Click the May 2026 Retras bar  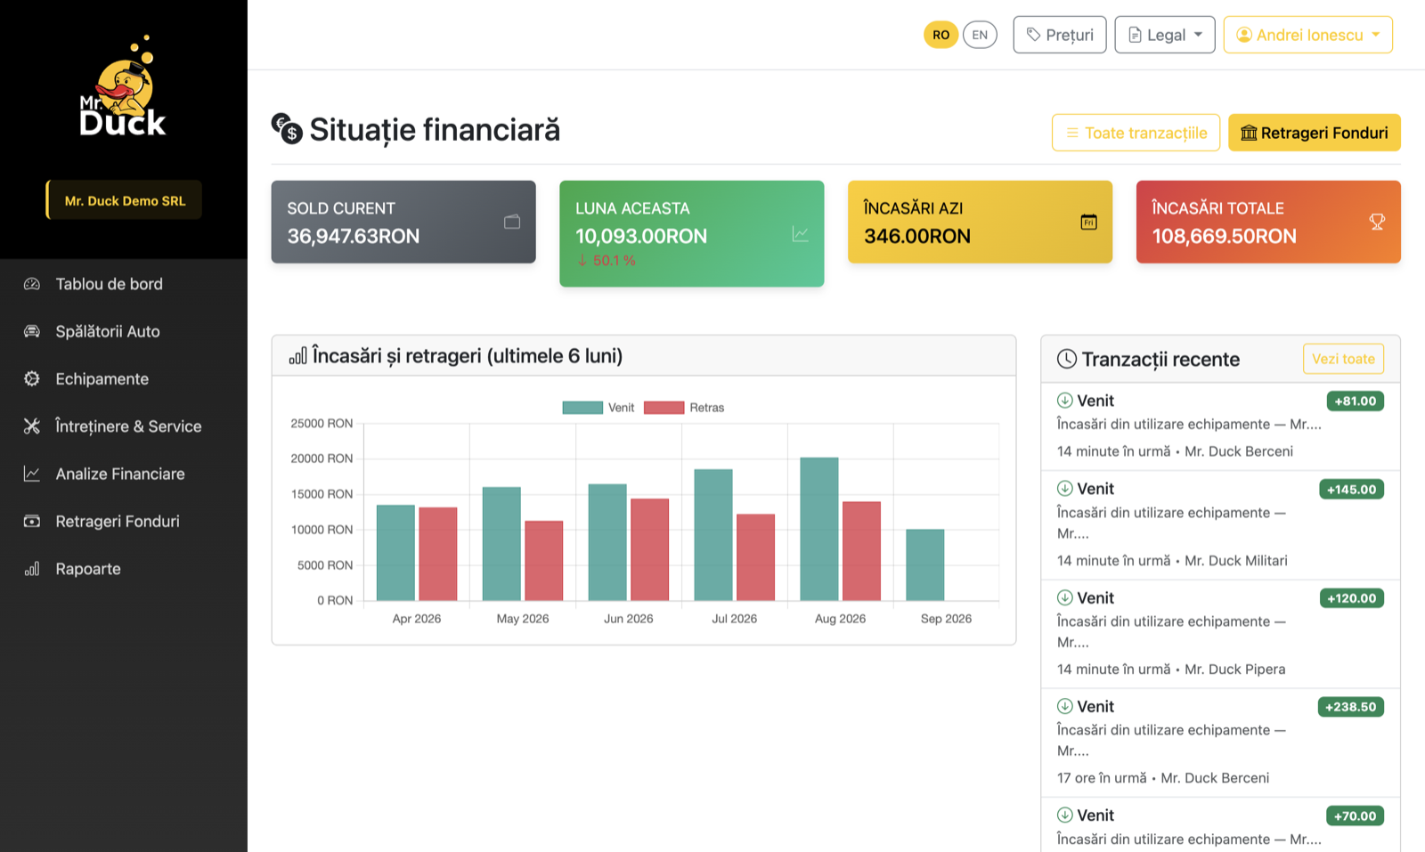(544, 561)
